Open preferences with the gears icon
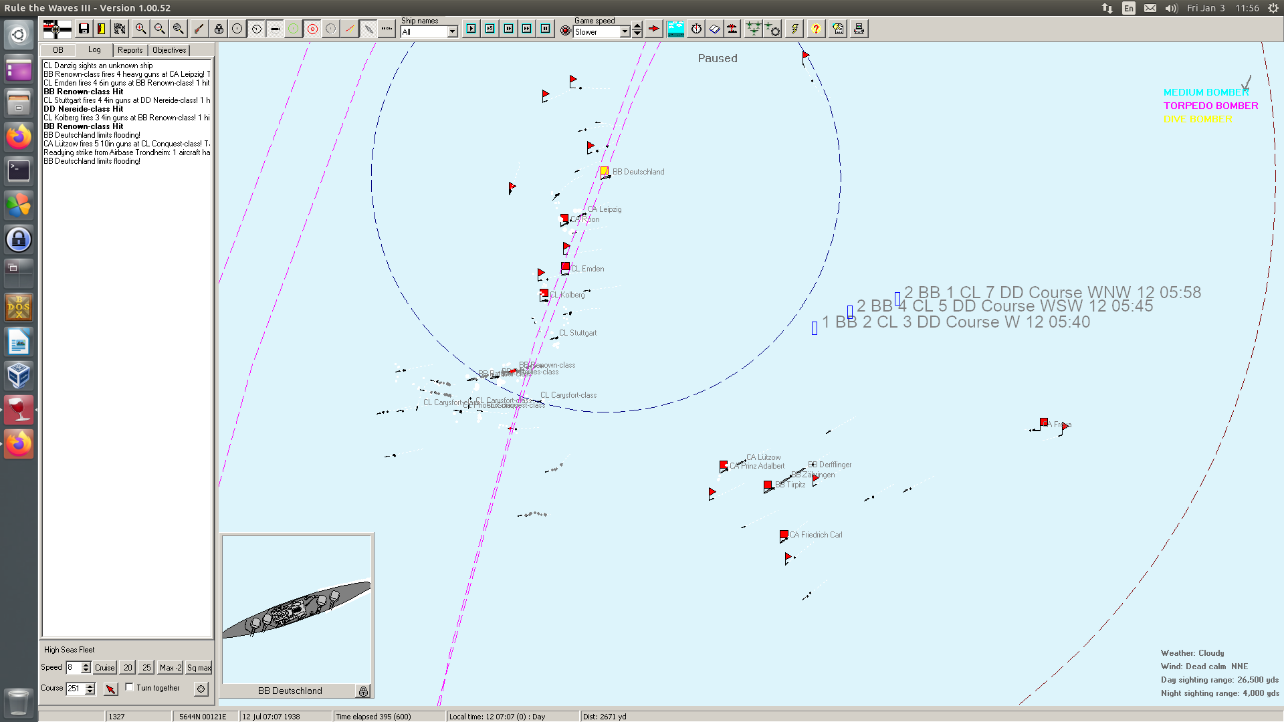The height and width of the screenshot is (722, 1284). tap(120, 29)
